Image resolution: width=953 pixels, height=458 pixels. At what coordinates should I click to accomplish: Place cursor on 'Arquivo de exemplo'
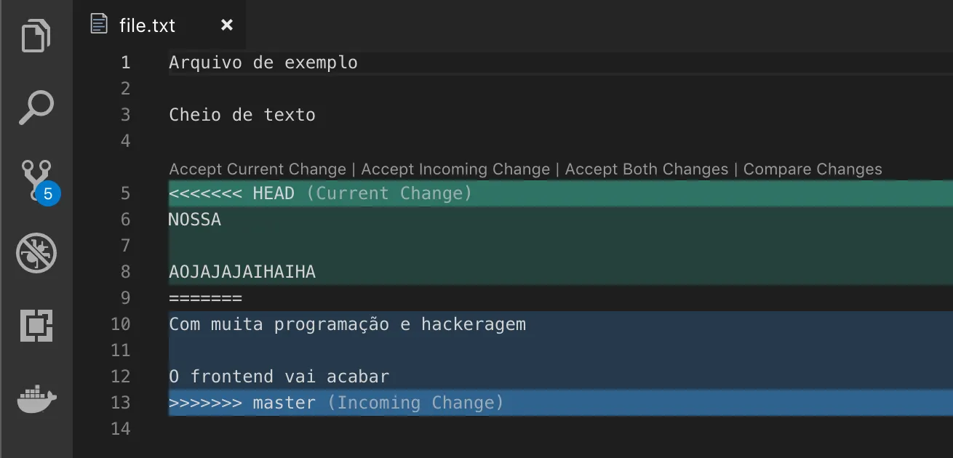263,62
